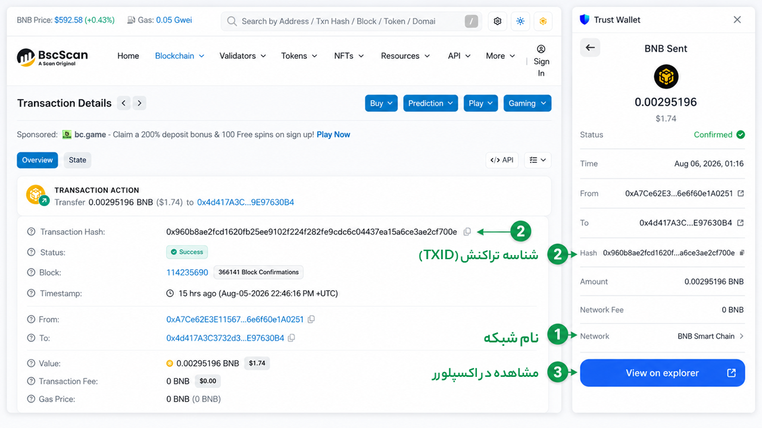Click help icon beside Timestamp
762x428 pixels.
(31, 293)
